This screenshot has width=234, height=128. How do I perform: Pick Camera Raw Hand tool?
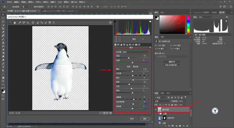[15, 23]
